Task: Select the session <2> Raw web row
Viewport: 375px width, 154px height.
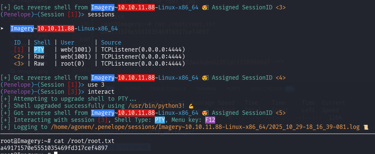Action: coord(99,57)
